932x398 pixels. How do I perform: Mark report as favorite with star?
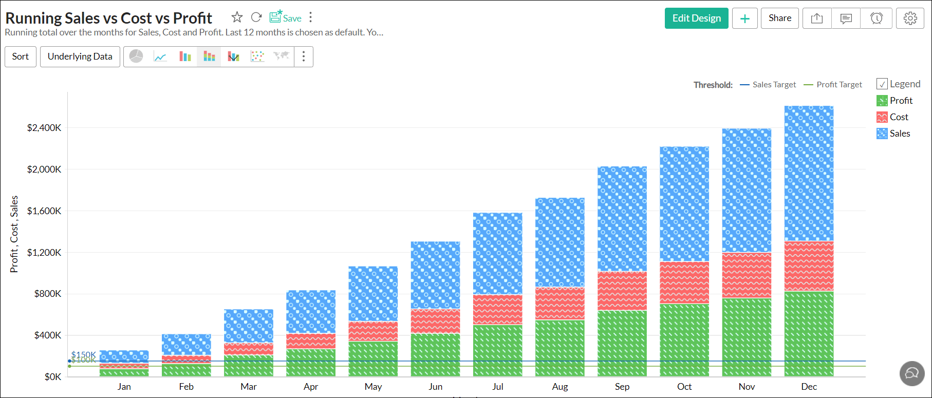(237, 17)
